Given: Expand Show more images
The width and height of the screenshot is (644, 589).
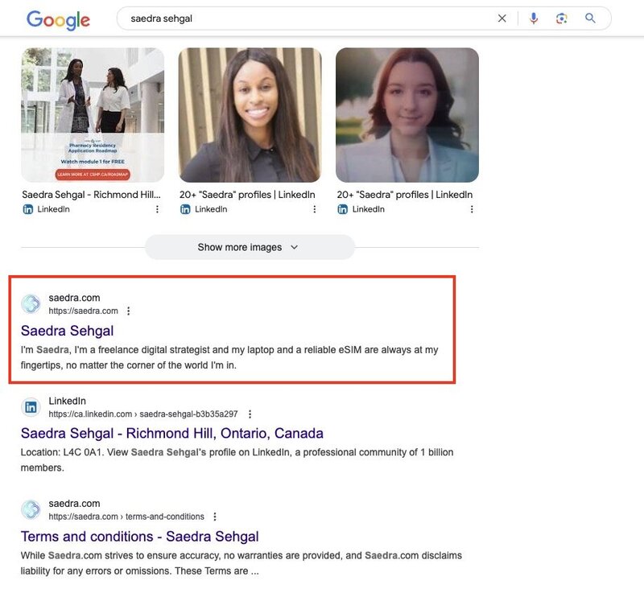Looking at the screenshot, I should [x=250, y=247].
